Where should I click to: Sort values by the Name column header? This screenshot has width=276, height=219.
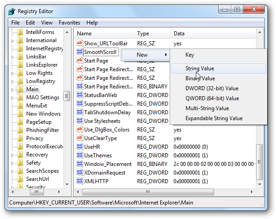coord(105,34)
